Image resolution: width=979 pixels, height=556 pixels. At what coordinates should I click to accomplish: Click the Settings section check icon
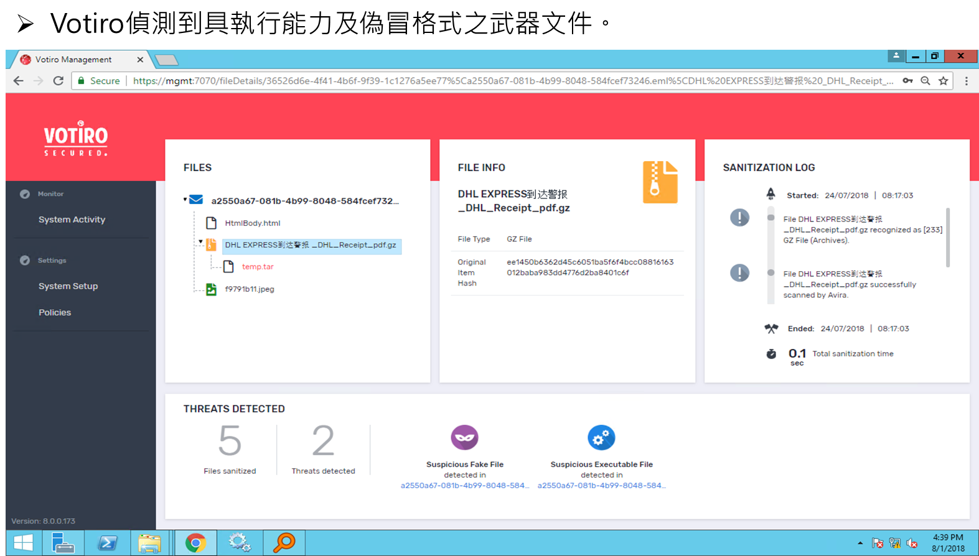coord(25,261)
